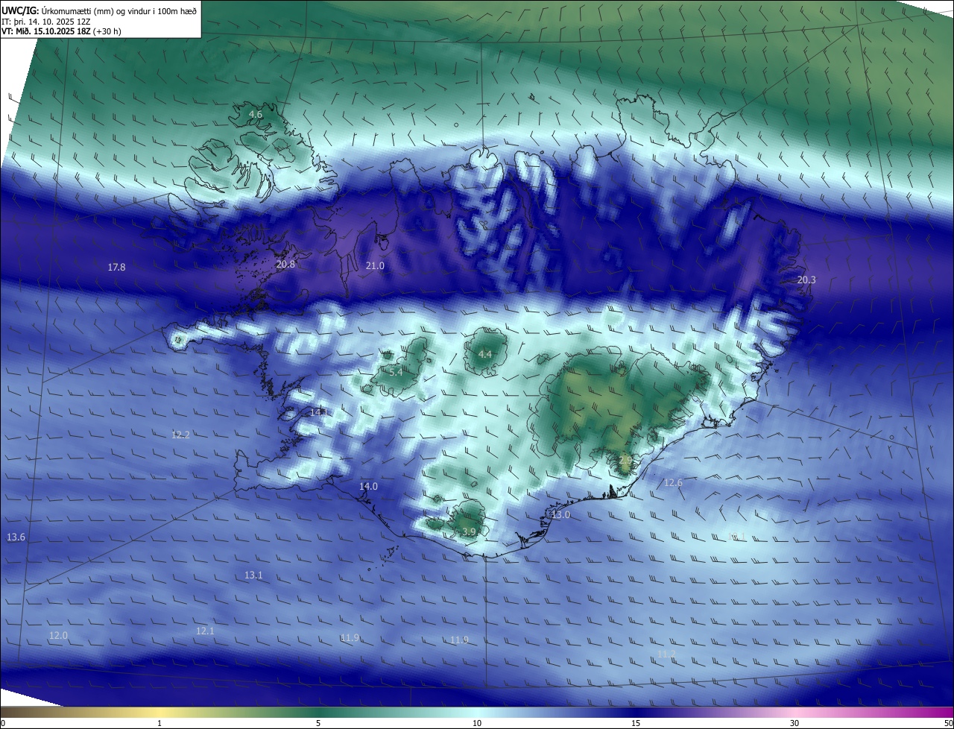Image resolution: width=954 pixels, height=729 pixels.
Task: Click the map value label '11.2'
Action: (667, 654)
